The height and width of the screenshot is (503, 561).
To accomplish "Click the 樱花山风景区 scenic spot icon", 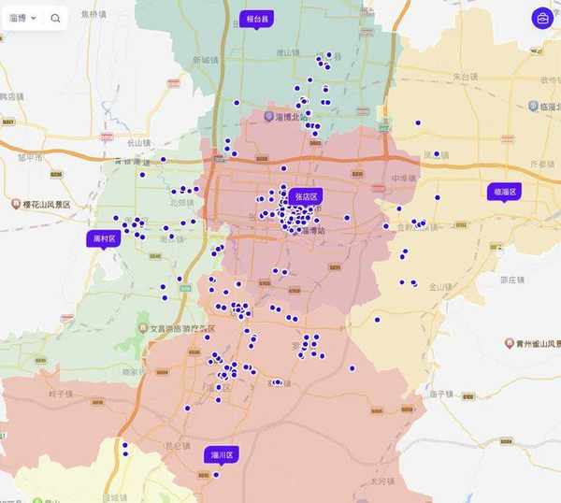I will pos(16,204).
